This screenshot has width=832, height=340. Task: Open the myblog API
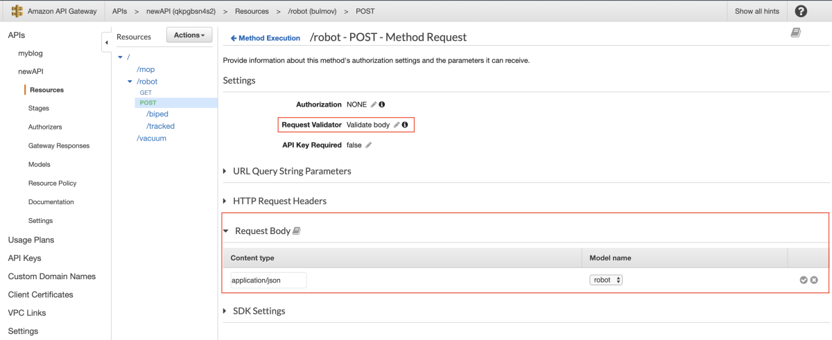click(31, 53)
